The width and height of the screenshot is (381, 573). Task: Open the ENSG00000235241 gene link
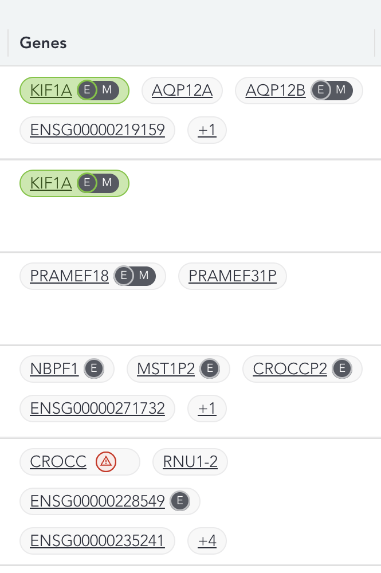pos(97,540)
